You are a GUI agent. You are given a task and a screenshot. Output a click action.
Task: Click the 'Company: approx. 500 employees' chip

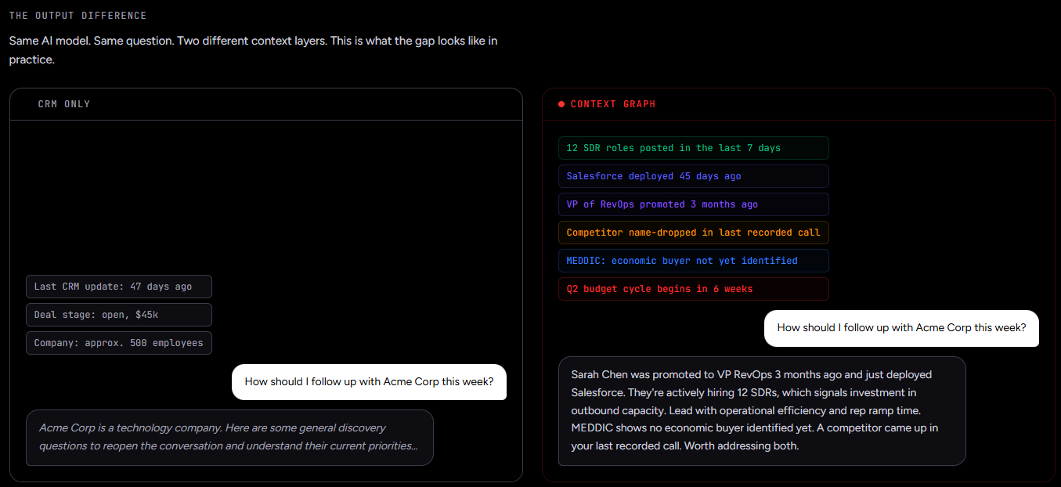[119, 343]
